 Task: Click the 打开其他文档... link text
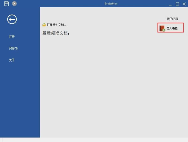coord(57,25)
